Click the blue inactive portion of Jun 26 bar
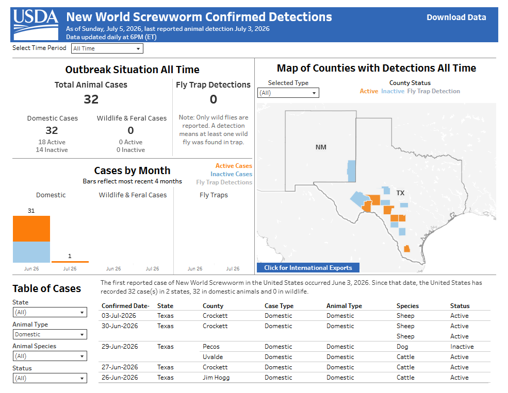Screen dimensions: 508x393 tap(31, 252)
